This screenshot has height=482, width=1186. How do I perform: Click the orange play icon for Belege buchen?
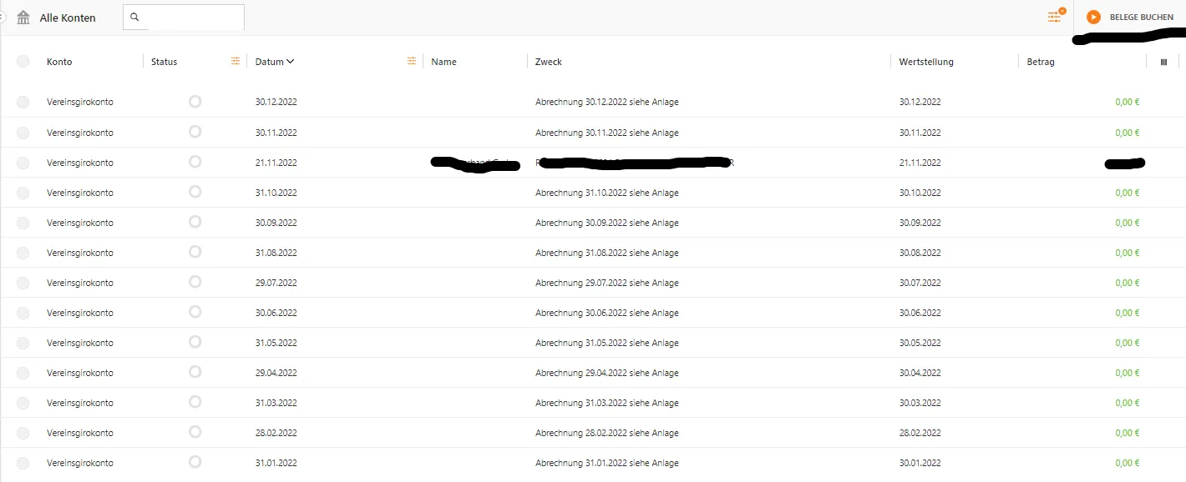[1093, 18]
